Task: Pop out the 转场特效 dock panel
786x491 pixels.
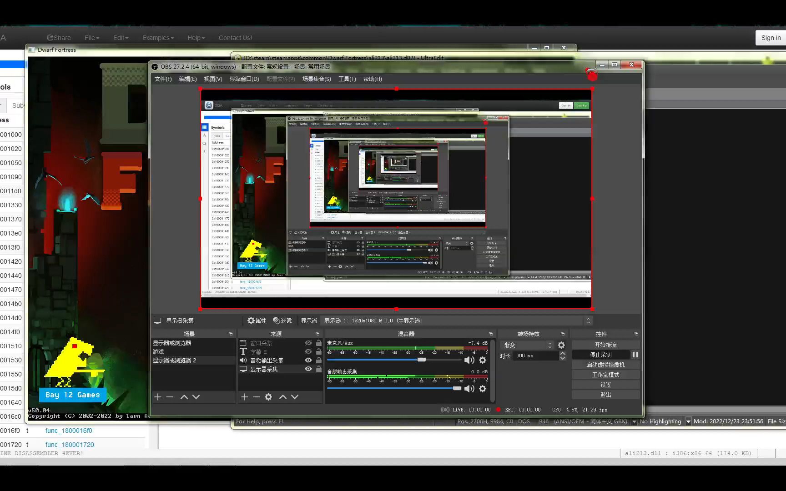Action: (x=563, y=334)
